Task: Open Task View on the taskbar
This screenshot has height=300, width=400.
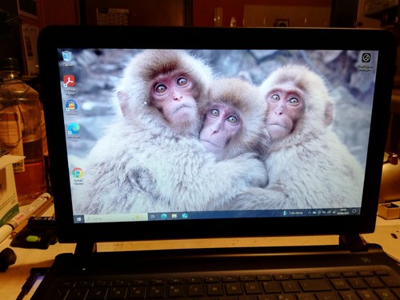Action: 153,216
